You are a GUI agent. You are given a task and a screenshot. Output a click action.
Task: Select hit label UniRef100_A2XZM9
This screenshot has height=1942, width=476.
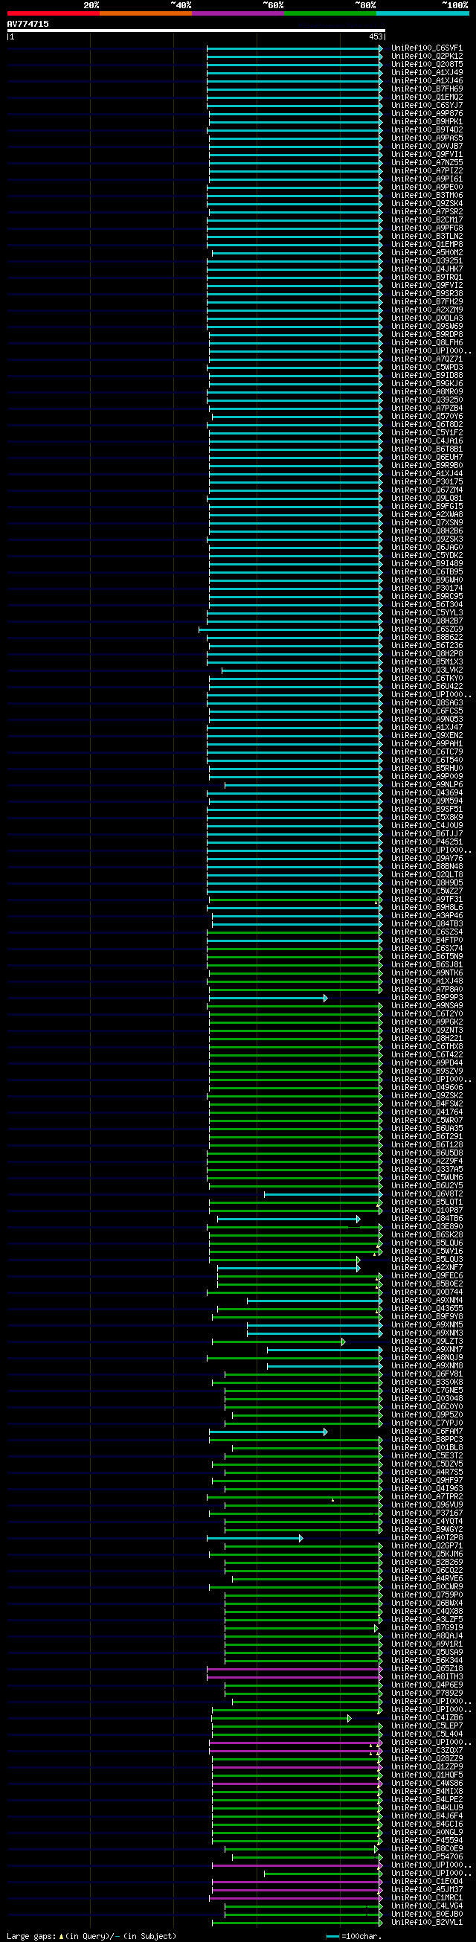(427, 310)
